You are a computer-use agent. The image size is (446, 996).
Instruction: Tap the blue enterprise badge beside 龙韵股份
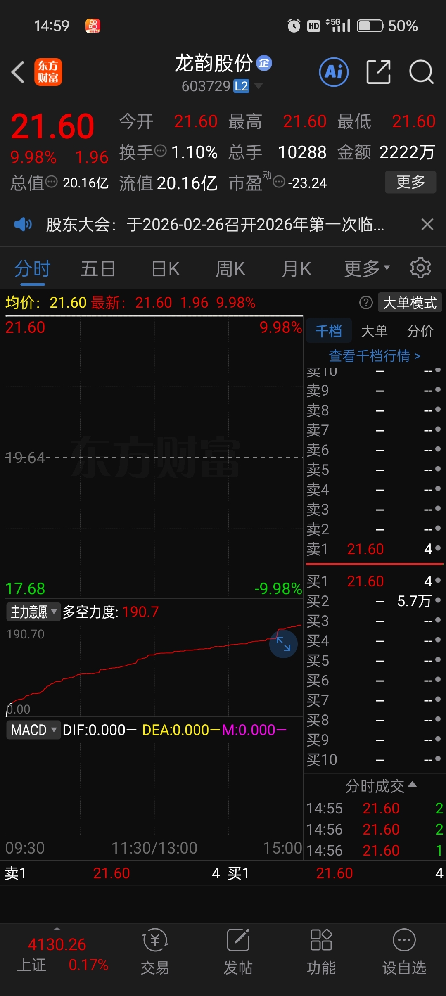tap(264, 63)
